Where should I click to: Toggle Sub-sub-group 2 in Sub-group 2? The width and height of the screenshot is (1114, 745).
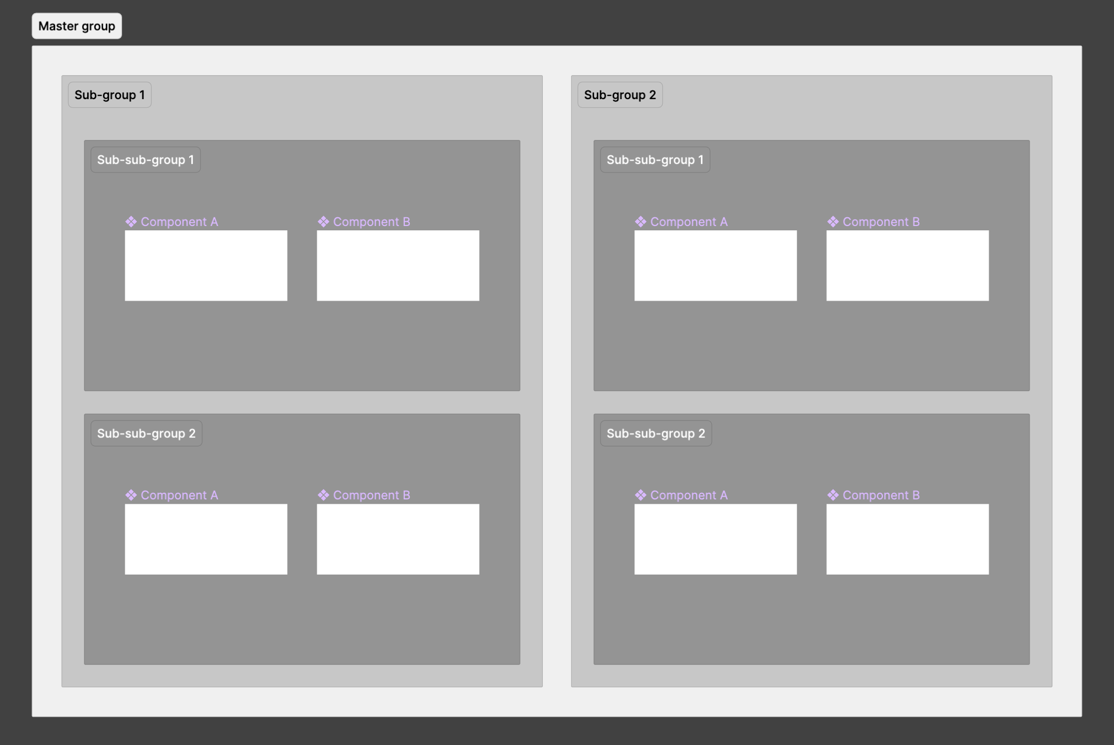tap(656, 432)
